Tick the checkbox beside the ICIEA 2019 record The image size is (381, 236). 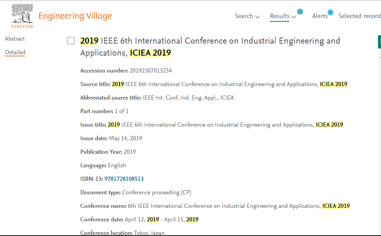(x=71, y=41)
